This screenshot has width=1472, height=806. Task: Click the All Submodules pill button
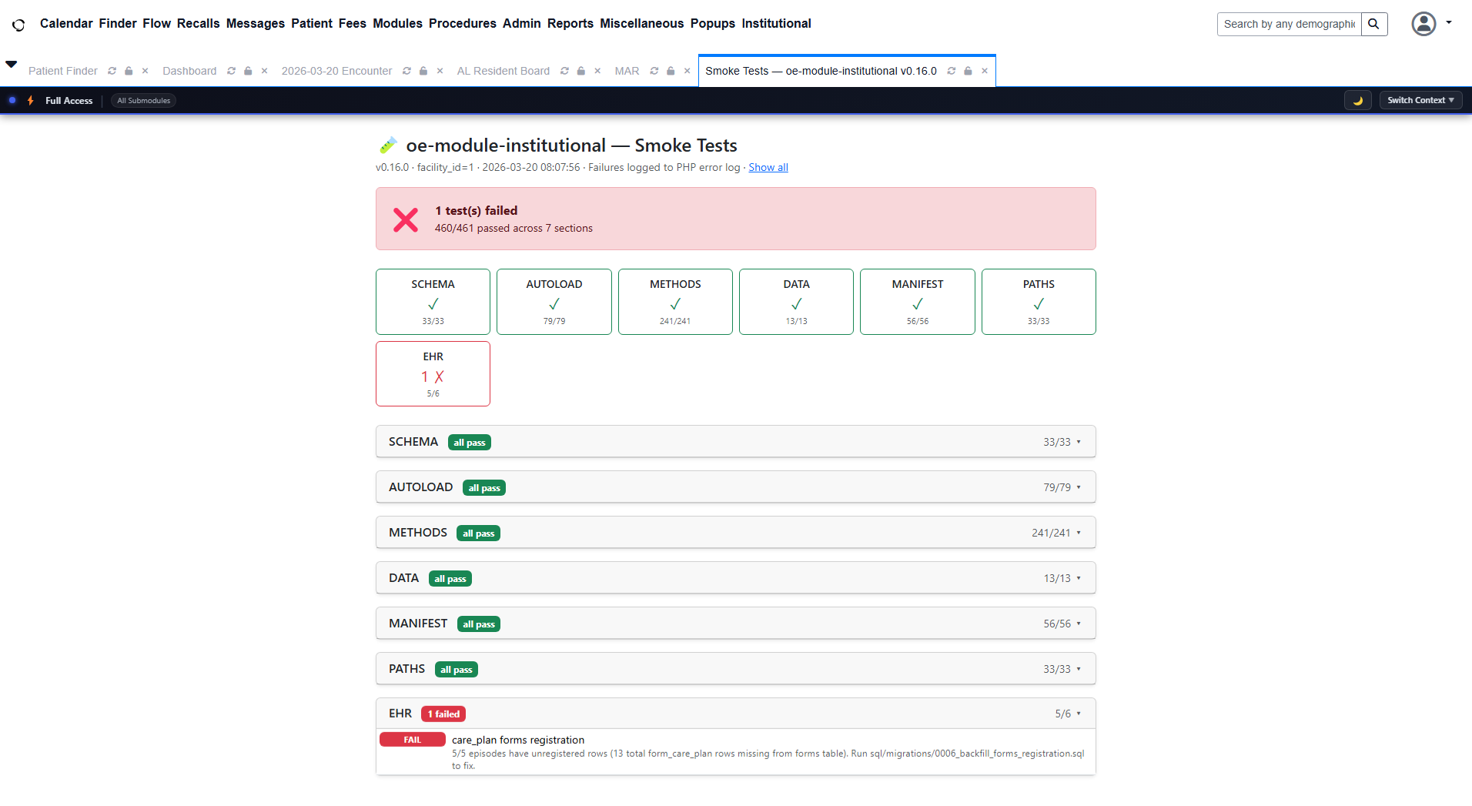click(143, 101)
